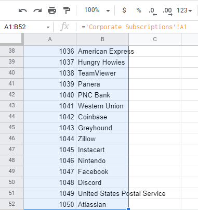Select row 52 header

point(11,204)
